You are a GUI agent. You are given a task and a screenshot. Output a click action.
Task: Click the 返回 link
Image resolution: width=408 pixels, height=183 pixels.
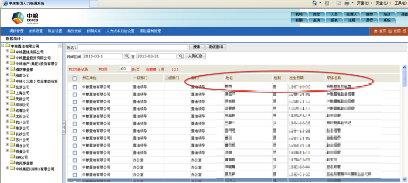(x=397, y=31)
